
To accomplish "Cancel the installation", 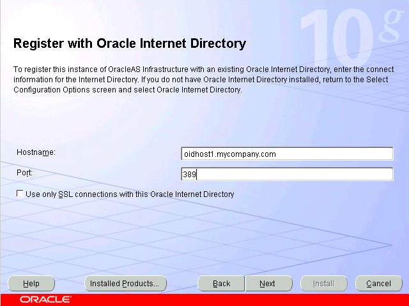I will pyautogui.click(x=379, y=283).
